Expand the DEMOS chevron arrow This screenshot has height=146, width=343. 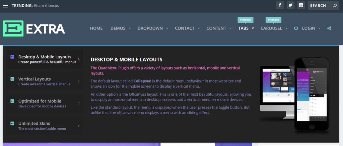[x=130, y=28]
